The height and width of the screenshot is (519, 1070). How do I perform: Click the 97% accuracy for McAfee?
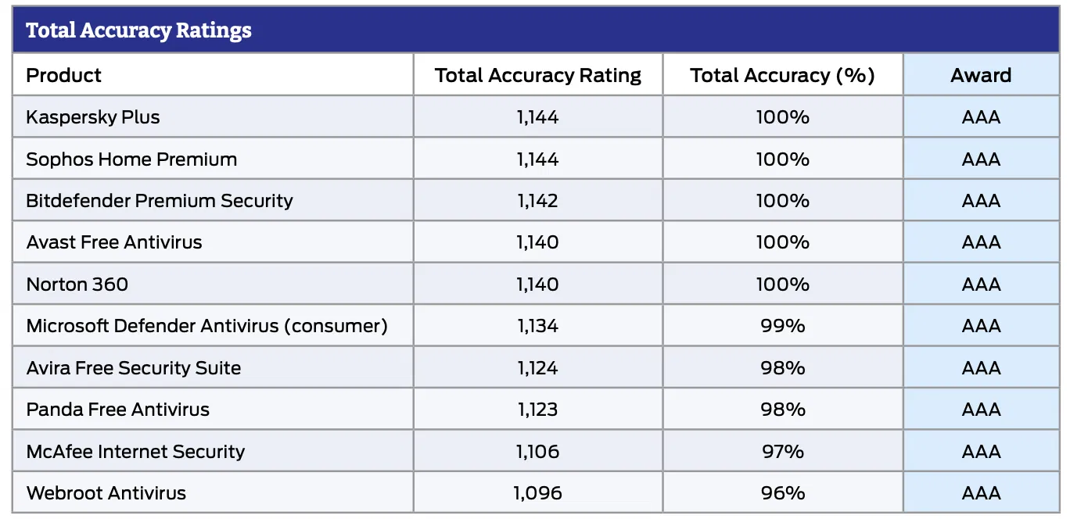pyautogui.click(x=782, y=452)
